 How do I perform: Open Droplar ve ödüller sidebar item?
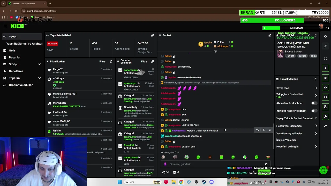coord(22,85)
